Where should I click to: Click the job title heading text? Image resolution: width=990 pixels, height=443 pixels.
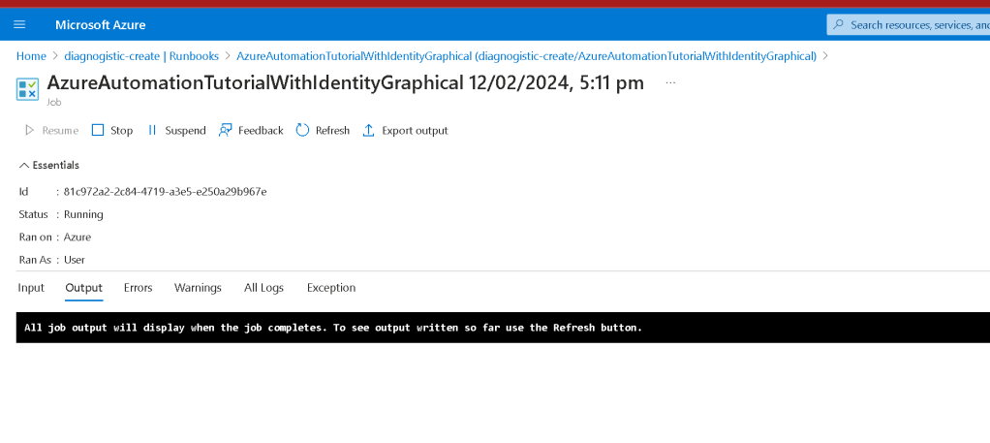point(346,82)
